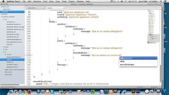169x95 pixels.
Task: Open the volume control in menu bar
Action: click(x=122, y=1)
